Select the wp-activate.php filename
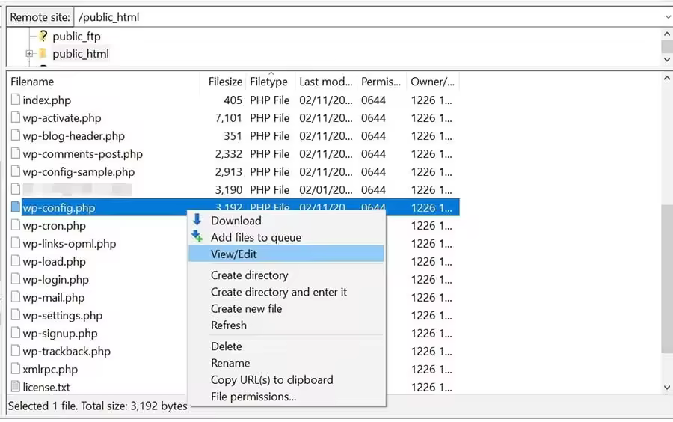 tap(62, 118)
